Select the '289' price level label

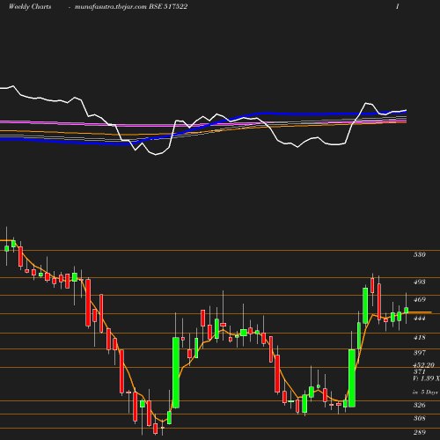(x=420, y=432)
